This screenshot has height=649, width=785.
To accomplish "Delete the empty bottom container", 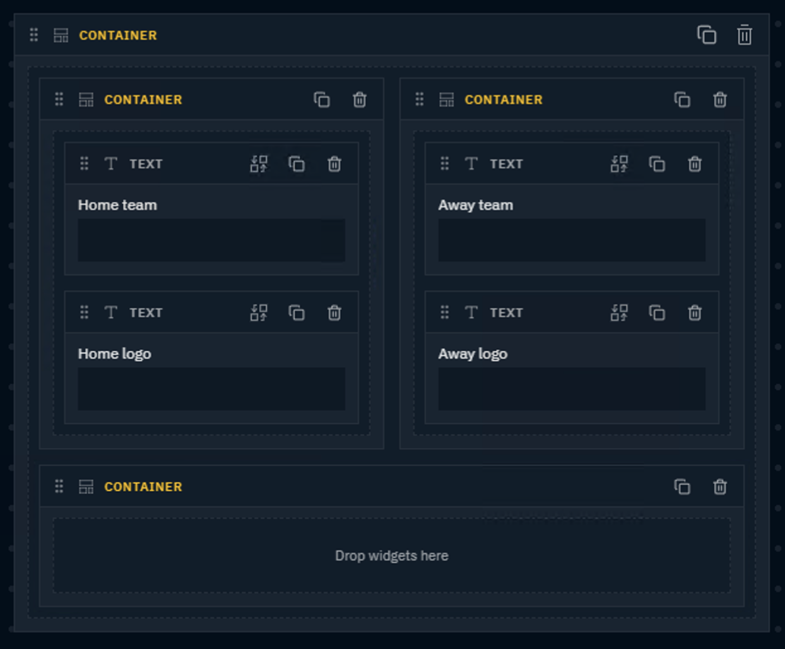I will click(720, 487).
